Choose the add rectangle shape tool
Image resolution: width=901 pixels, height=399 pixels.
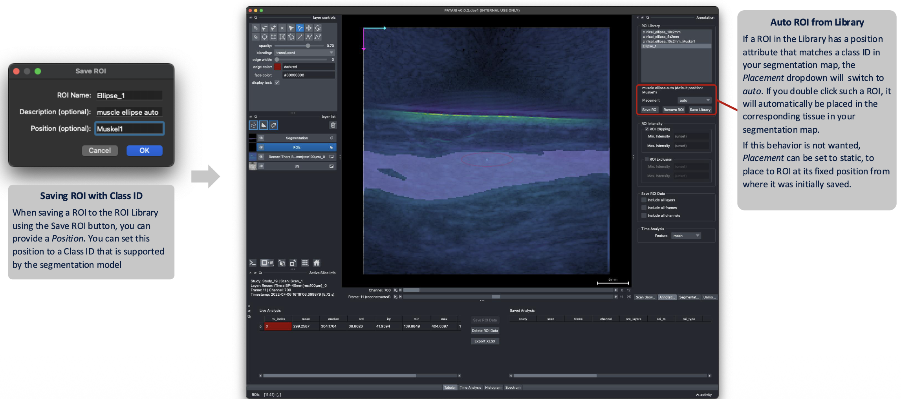(273, 37)
